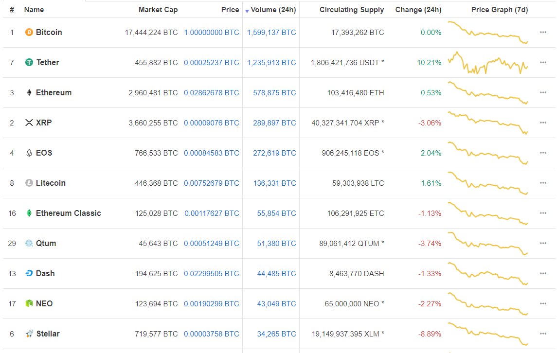Click the Ethereum diamond logo icon
The image size is (557, 353).
coord(29,93)
